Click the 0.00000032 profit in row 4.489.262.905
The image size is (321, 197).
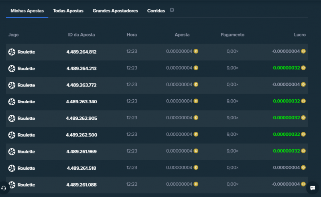pos(286,118)
